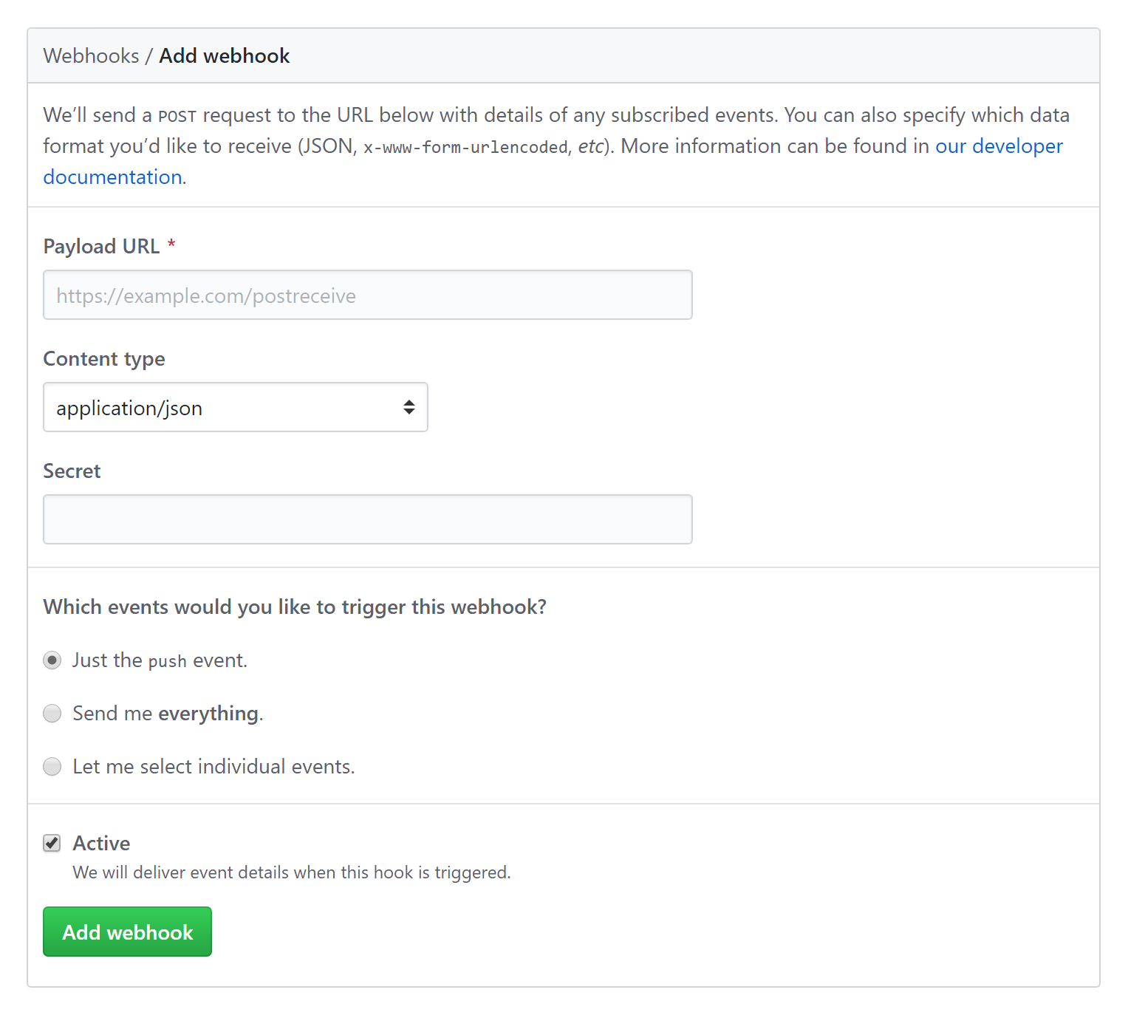
Task: Choose the 'Send me everything' radio option
Action: (52, 713)
